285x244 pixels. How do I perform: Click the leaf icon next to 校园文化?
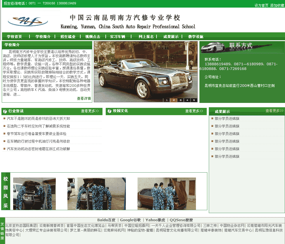(x=110, y=111)
